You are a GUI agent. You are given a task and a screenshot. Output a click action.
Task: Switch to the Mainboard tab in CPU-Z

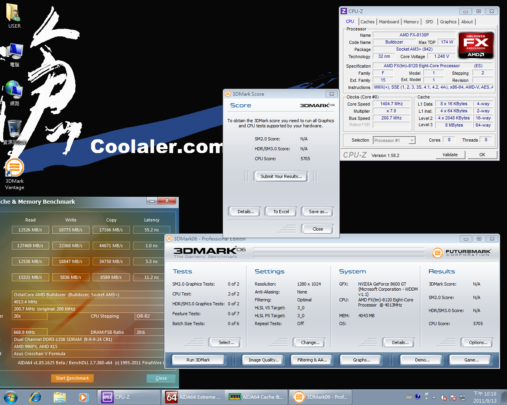pos(389,22)
